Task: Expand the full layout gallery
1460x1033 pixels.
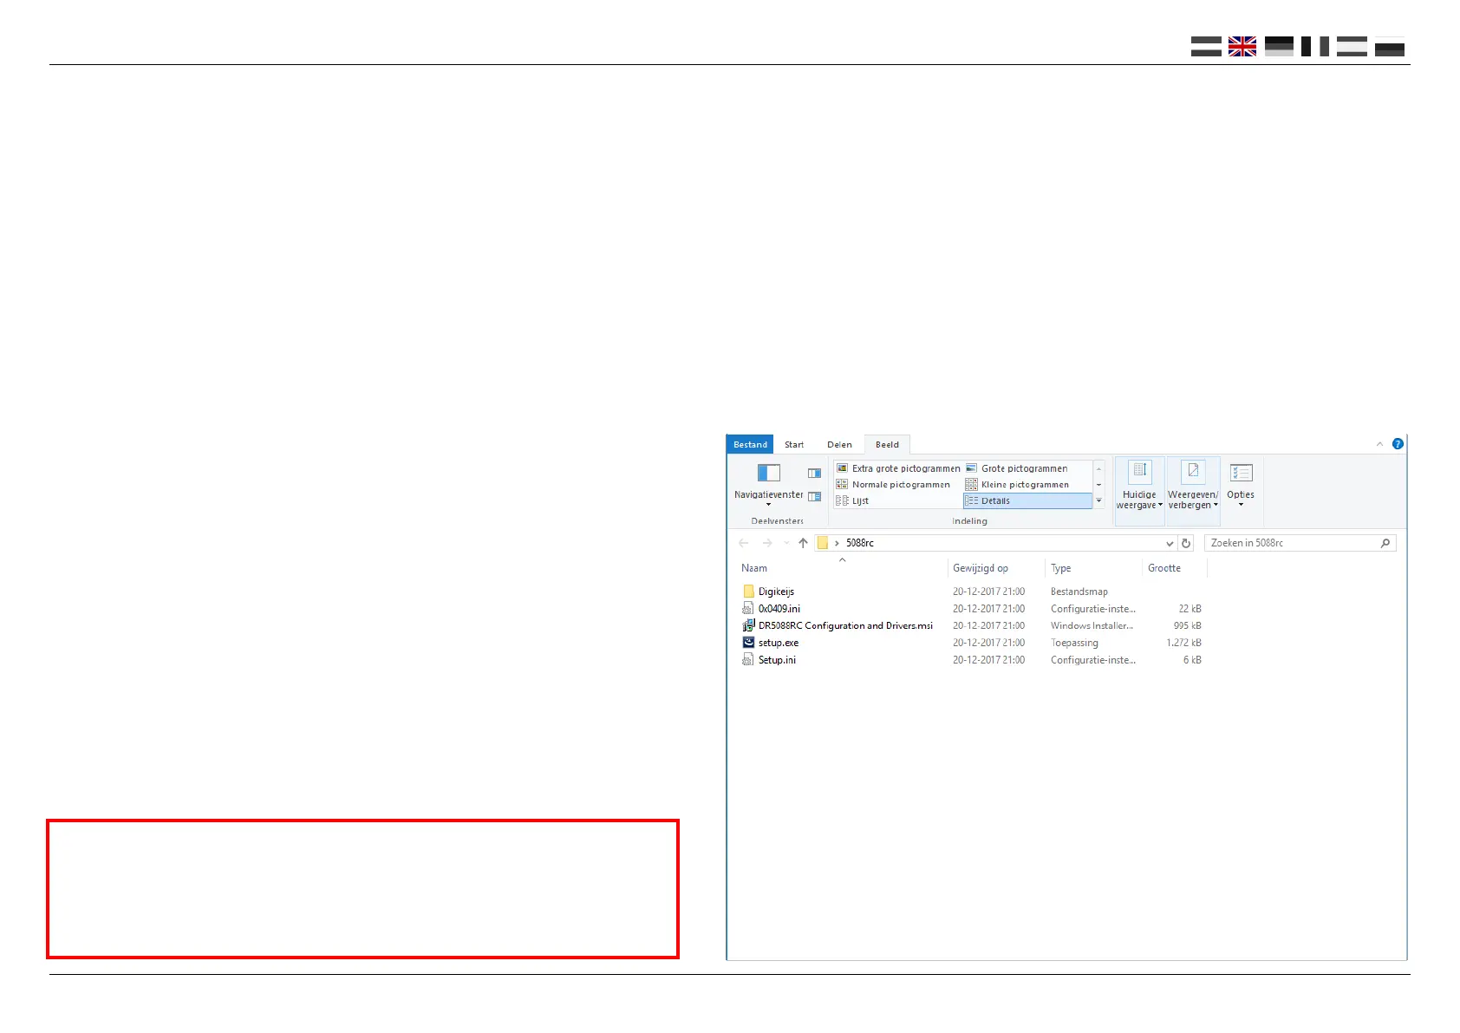Action: 1098,500
